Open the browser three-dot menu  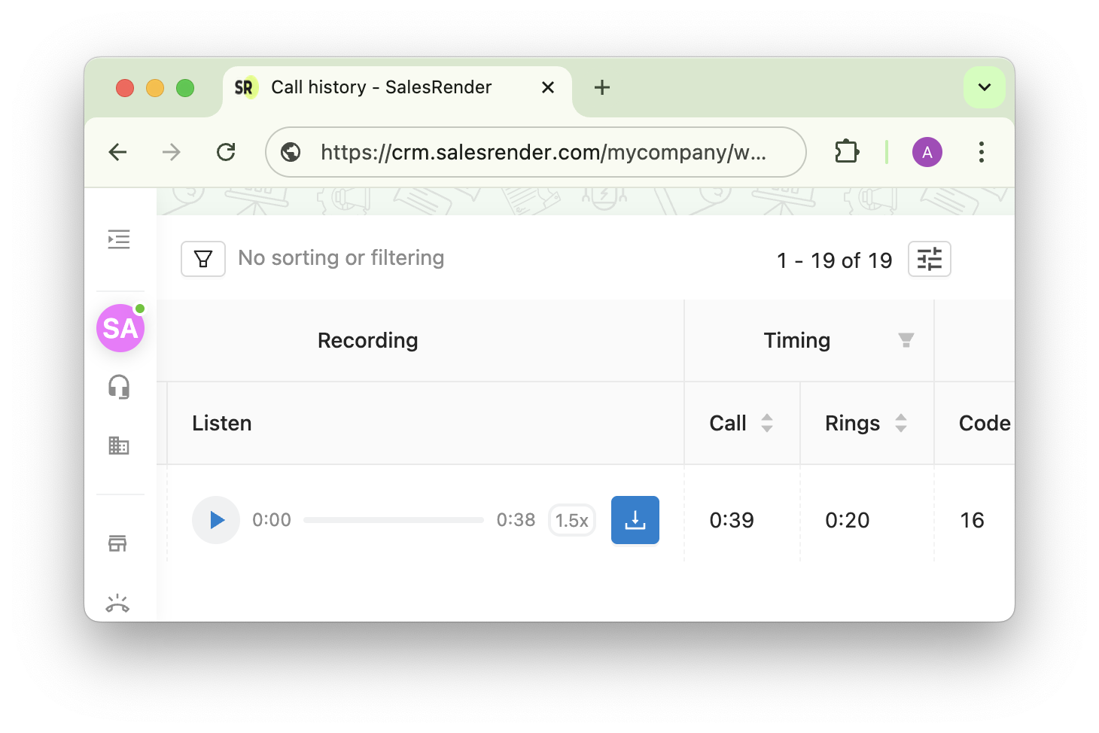[982, 152]
